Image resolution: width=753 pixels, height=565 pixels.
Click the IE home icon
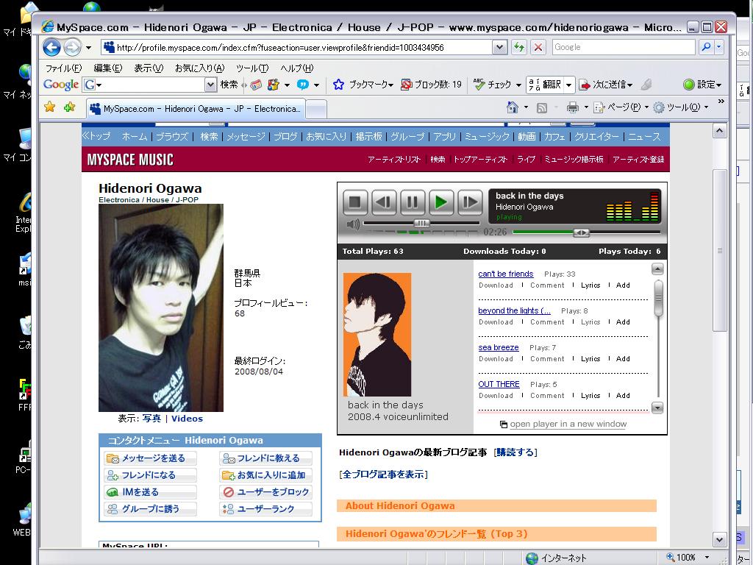point(513,107)
